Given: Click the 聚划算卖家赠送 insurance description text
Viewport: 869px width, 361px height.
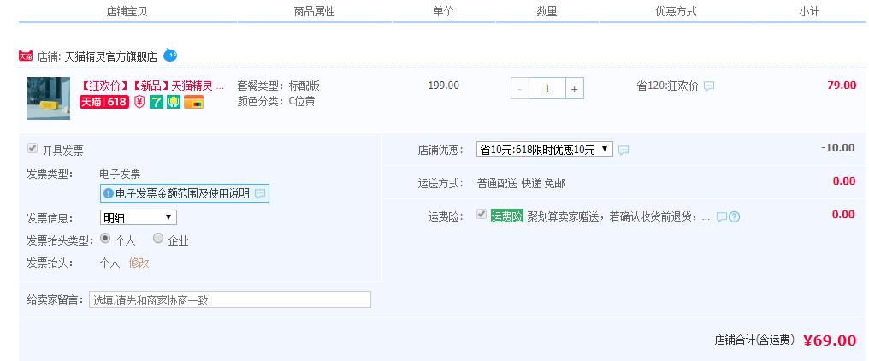Looking at the screenshot, I should 618,216.
